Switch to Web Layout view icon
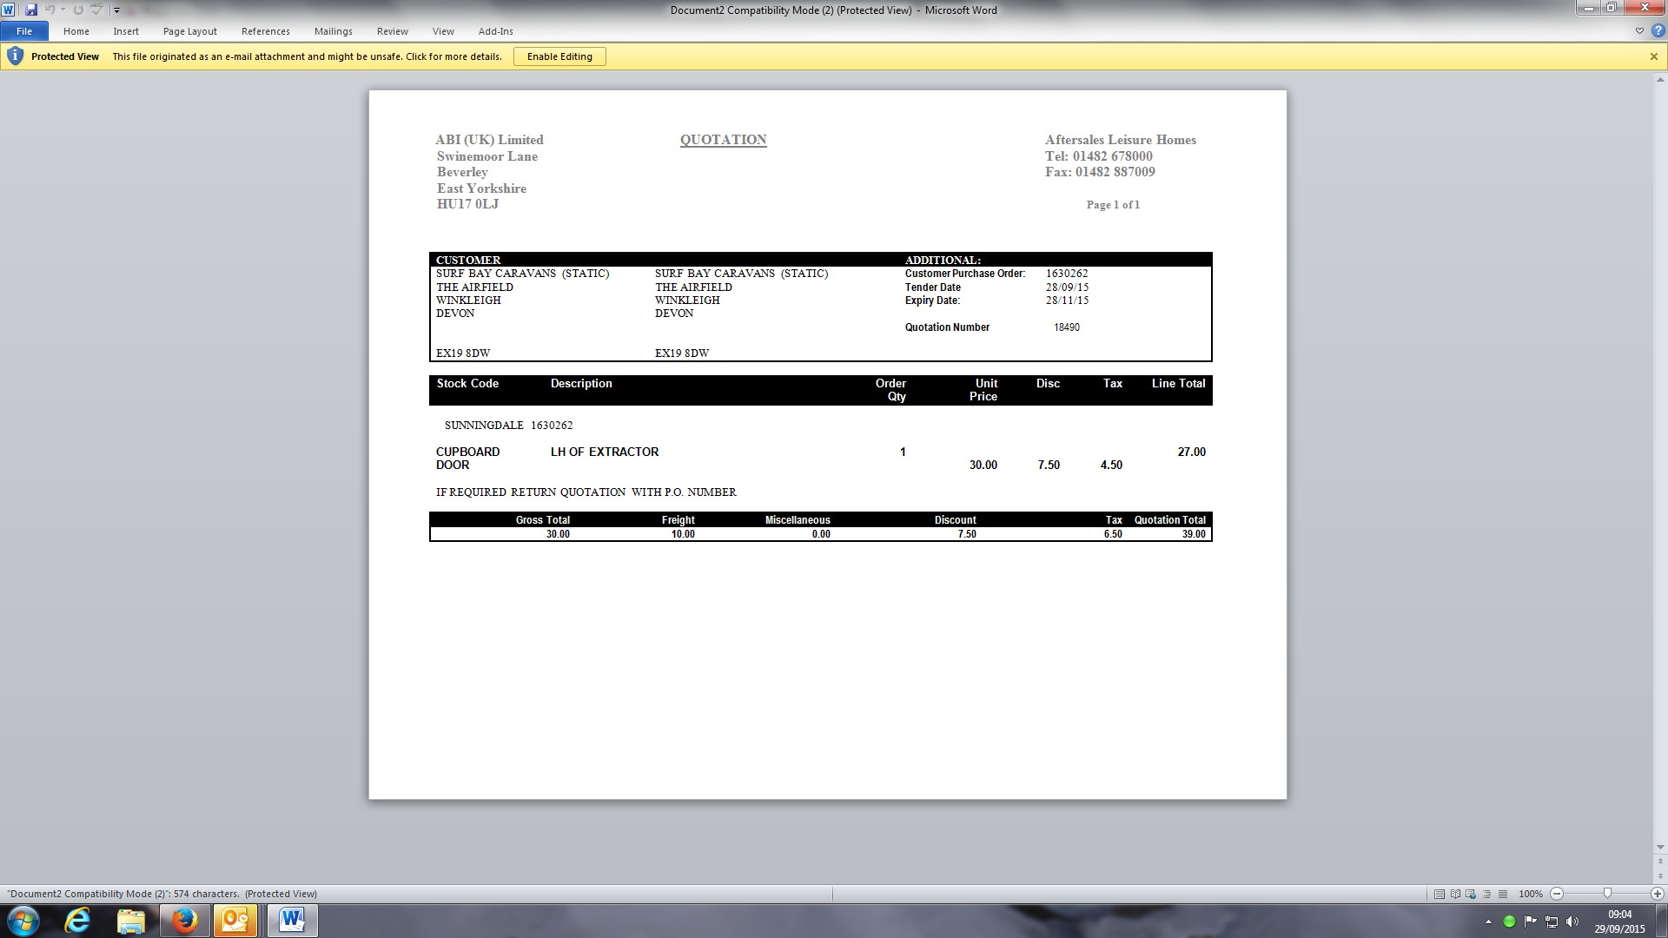The width and height of the screenshot is (1668, 938). (x=1471, y=894)
